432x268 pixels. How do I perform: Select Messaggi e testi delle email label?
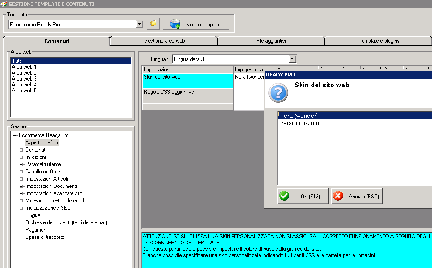click(x=55, y=201)
